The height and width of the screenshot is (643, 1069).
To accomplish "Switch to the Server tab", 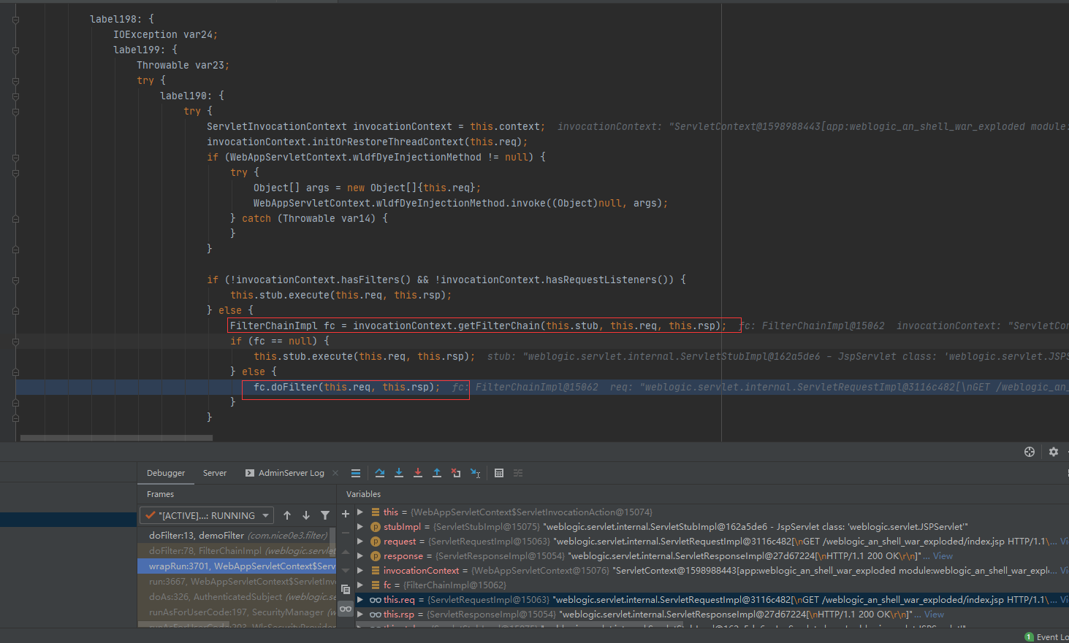I will pos(215,473).
